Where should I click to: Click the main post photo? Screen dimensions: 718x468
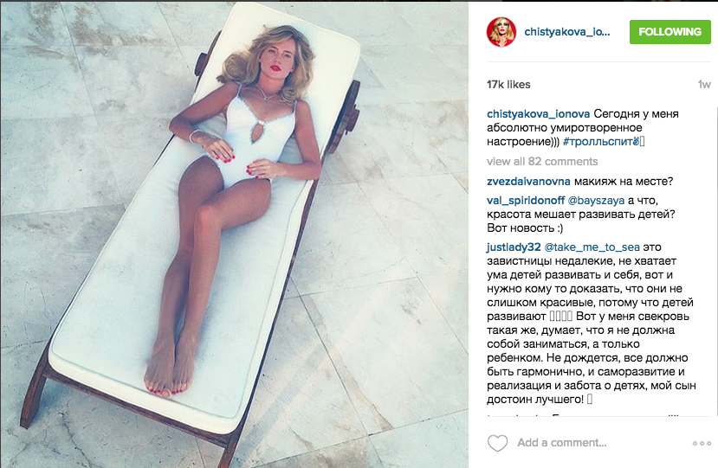tap(235, 234)
